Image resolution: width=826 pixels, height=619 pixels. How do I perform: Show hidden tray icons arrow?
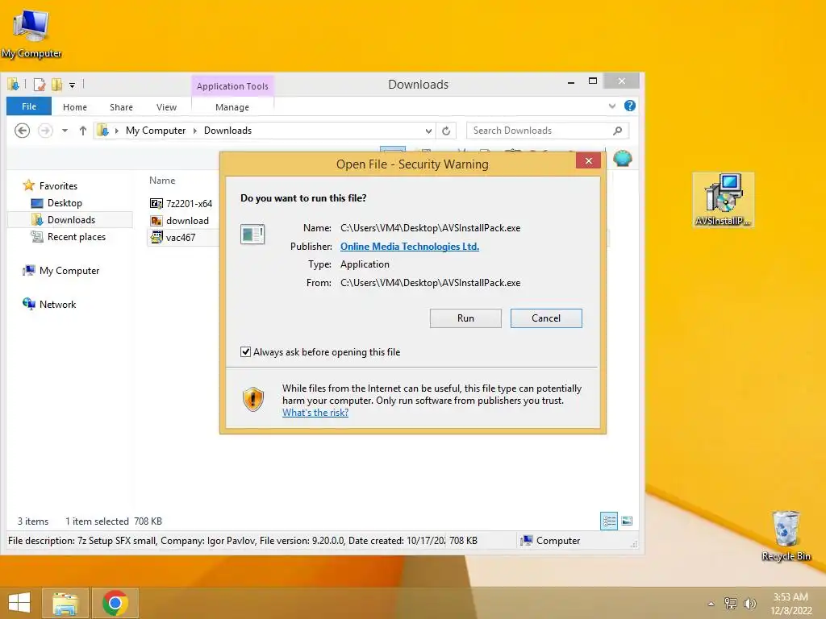pyautogui.click(x=711, y=604)
